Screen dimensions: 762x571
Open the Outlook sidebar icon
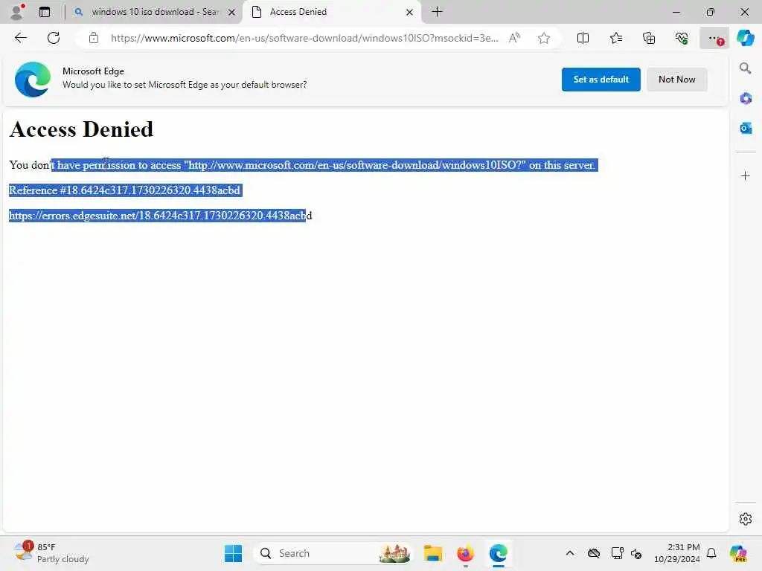tap(746, 128)
